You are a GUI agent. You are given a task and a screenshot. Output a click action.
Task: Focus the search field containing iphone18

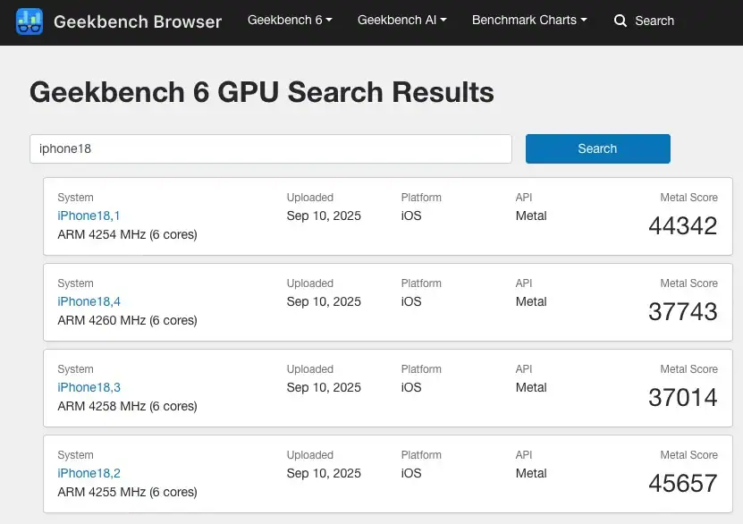[270, 148]
